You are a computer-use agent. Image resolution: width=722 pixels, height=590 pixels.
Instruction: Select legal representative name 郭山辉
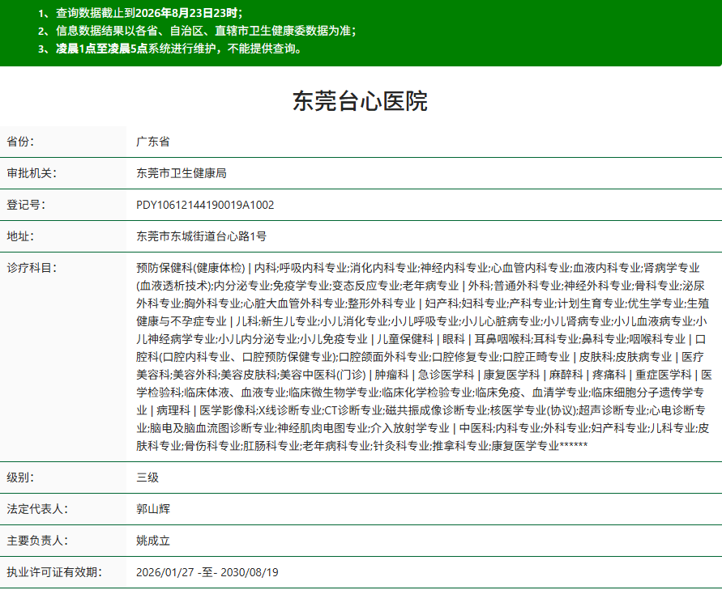tap(153, 509)
